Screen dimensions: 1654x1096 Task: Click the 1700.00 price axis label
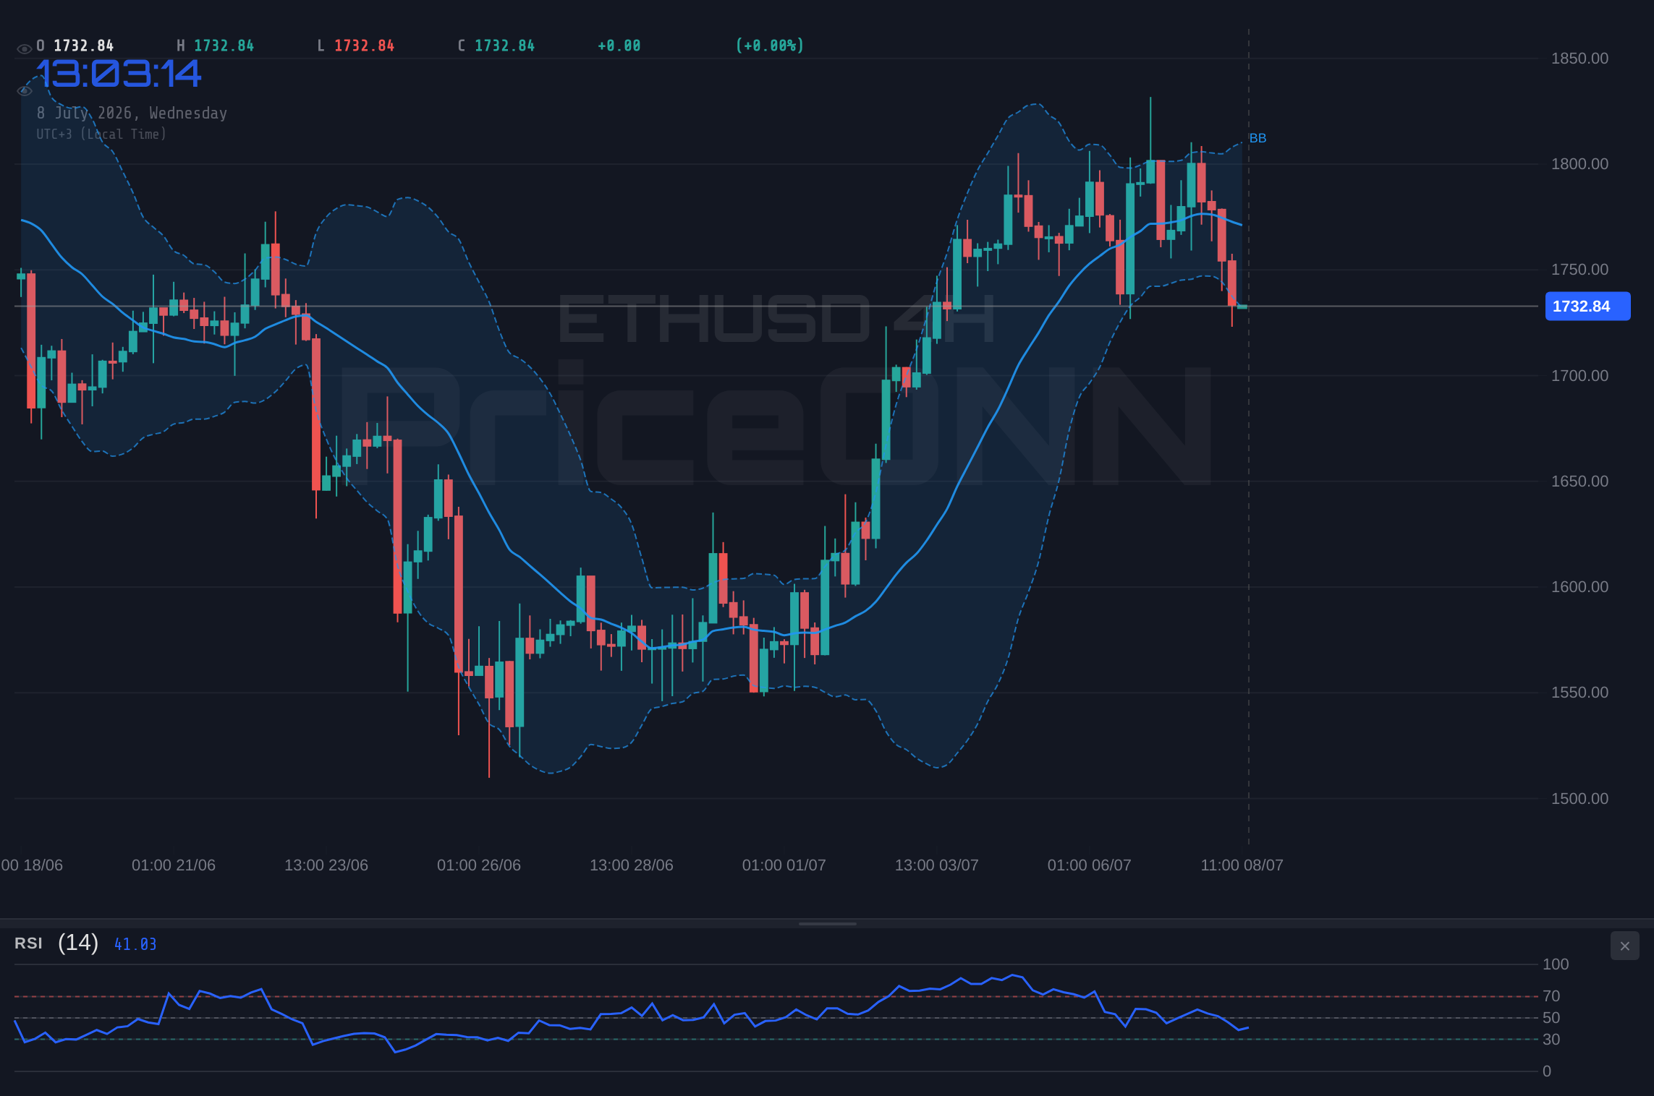tap(1579, 376)
